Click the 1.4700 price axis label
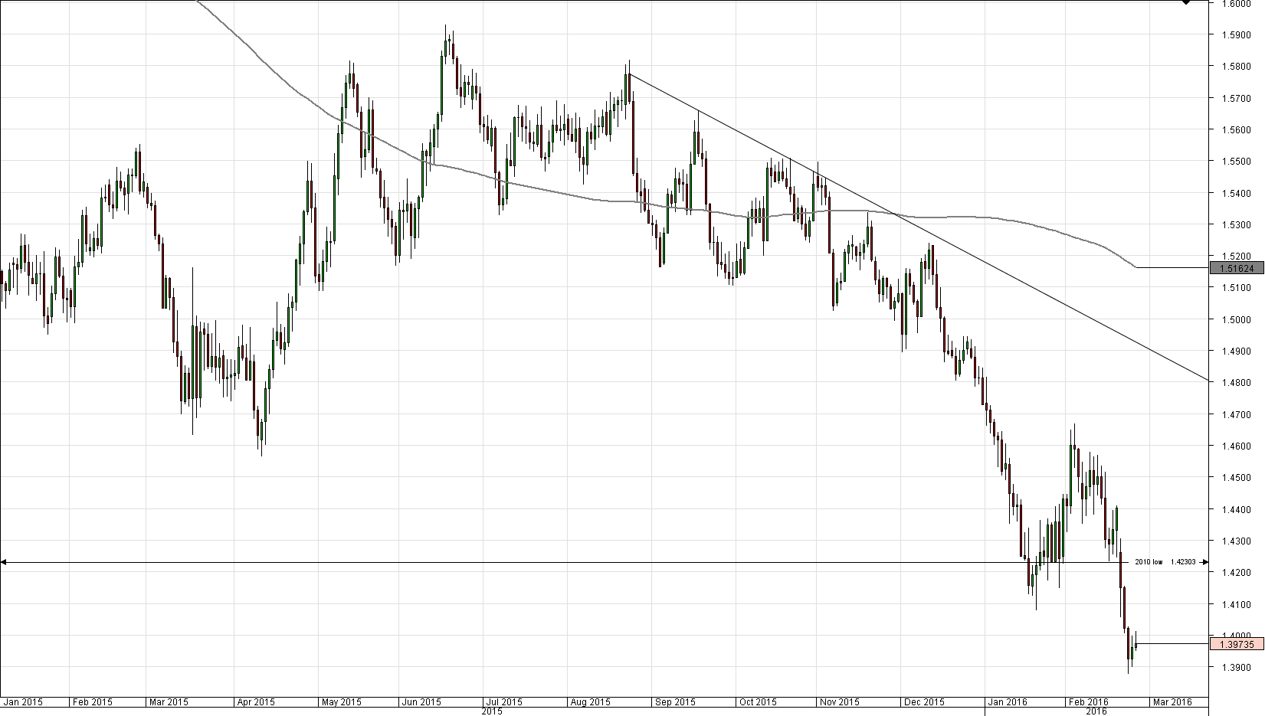Viewport: 1265px width, 716px height. pyautogui.click(x=1237, y=414)
